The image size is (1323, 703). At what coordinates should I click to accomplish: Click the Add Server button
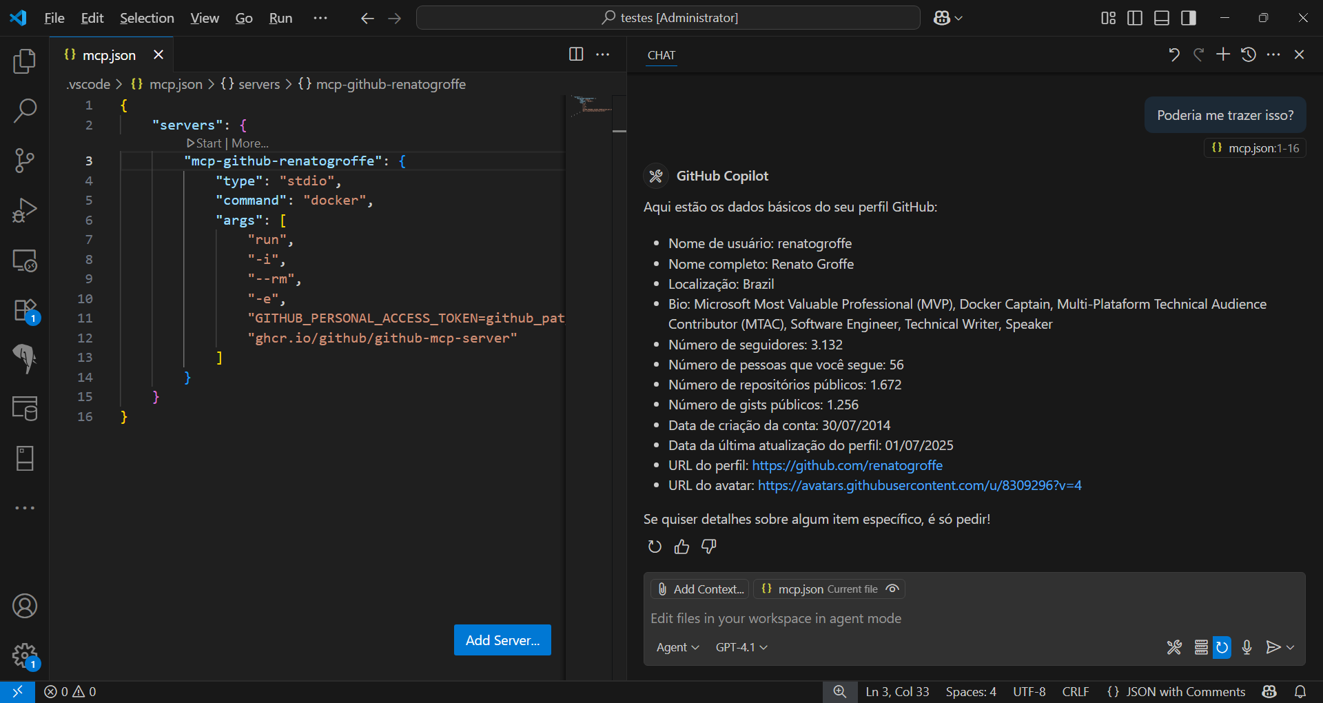click(x=502, y=640)
